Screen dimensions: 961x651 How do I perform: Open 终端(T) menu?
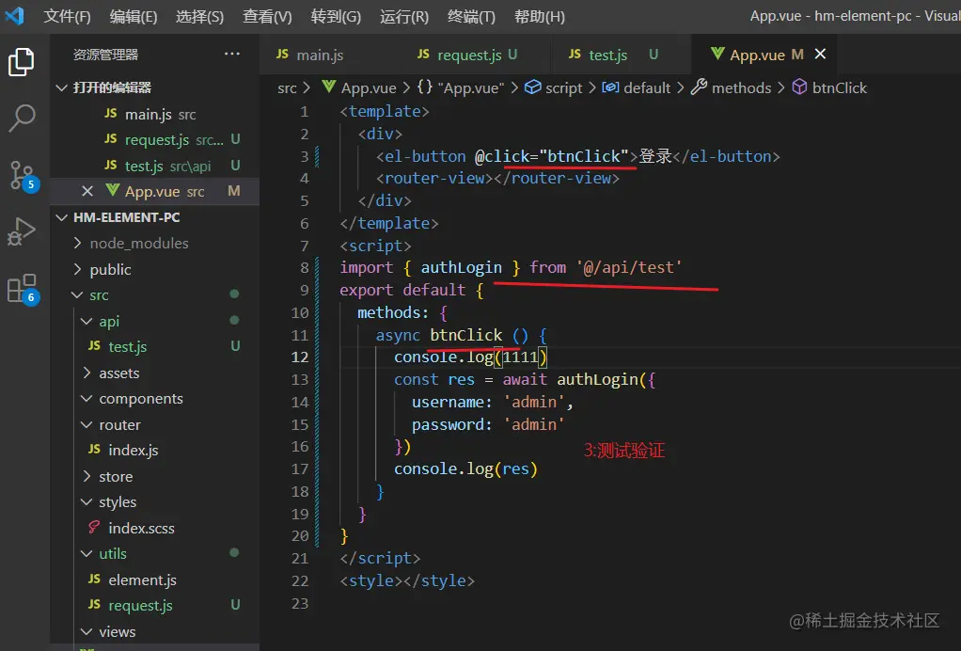tap(471, 17)
